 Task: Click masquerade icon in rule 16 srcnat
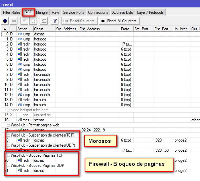(x=19, y=120)
